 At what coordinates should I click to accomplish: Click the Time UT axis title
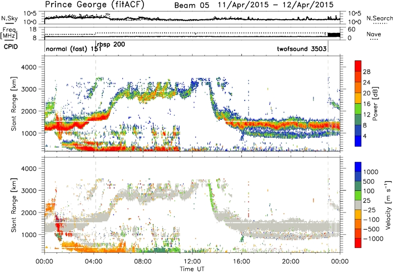(x=192, y=269)
